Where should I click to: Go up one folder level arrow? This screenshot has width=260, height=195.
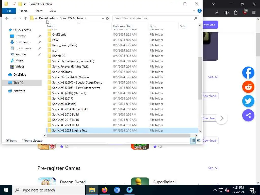(x=26, y=18)
